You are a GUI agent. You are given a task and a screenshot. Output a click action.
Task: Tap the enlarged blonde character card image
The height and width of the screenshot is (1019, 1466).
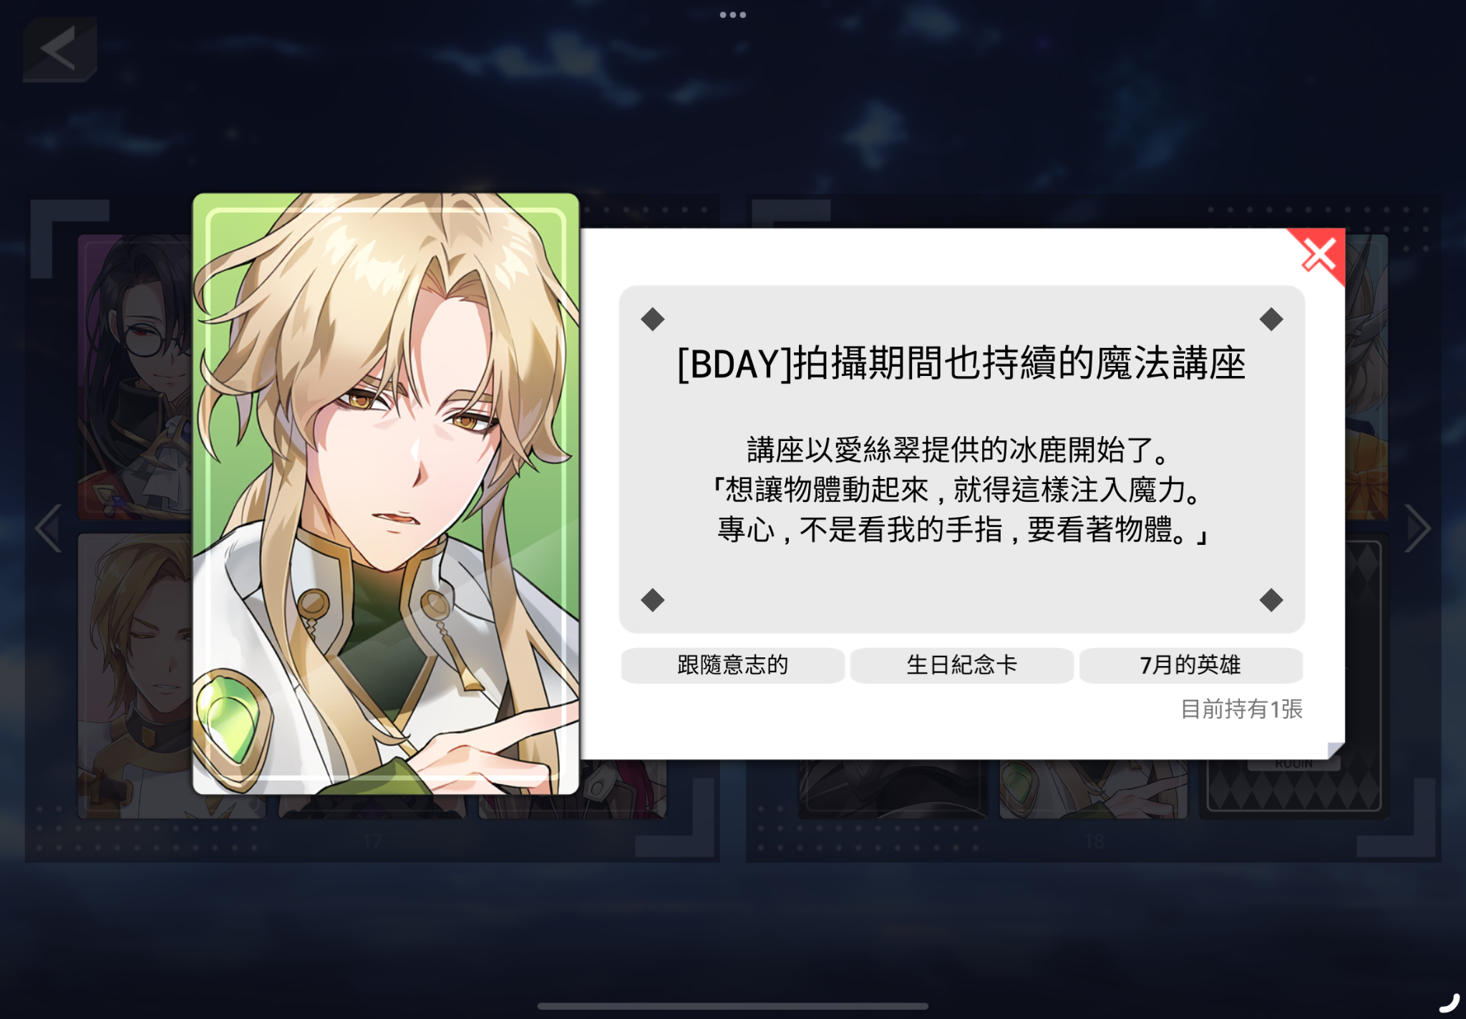[x=386, y=493]
